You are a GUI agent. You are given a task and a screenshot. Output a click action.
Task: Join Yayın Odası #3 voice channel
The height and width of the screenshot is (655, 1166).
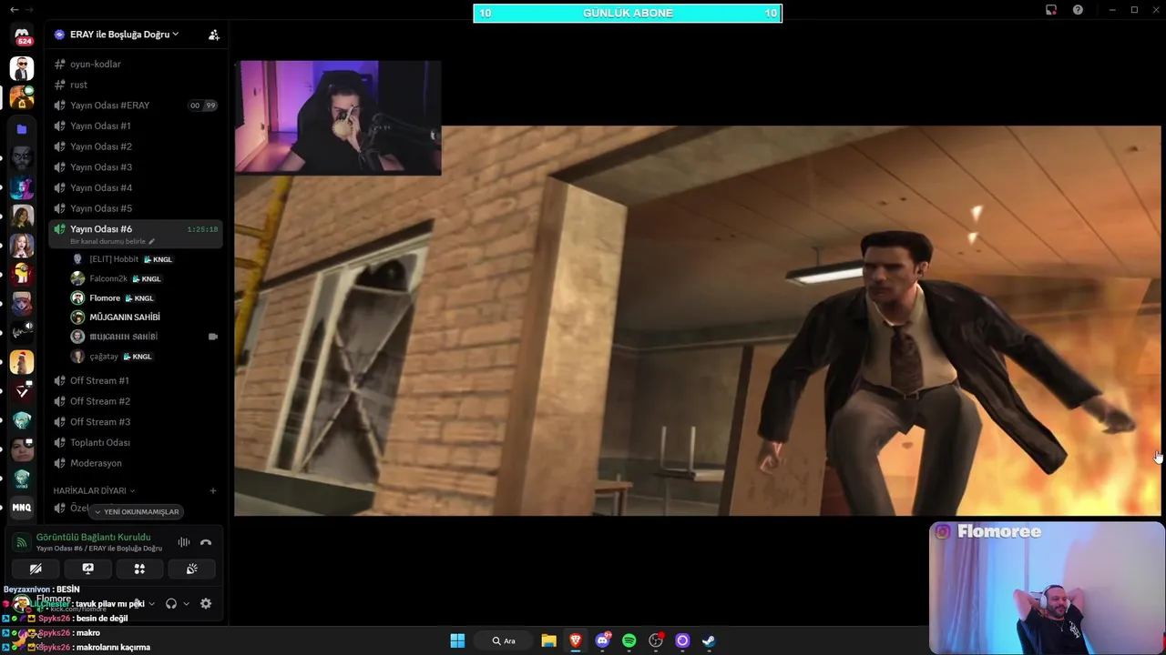137,167
